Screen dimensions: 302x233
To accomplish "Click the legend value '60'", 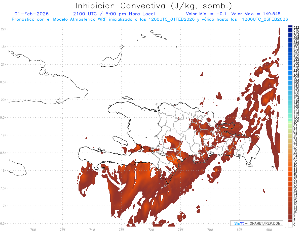I will [x=295, y=149].
